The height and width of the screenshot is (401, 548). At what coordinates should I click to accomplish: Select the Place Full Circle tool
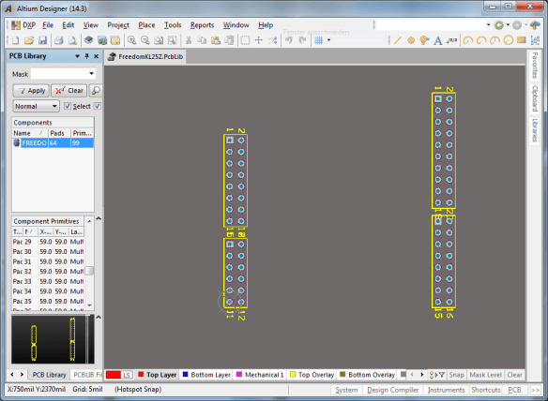(509, 40)
